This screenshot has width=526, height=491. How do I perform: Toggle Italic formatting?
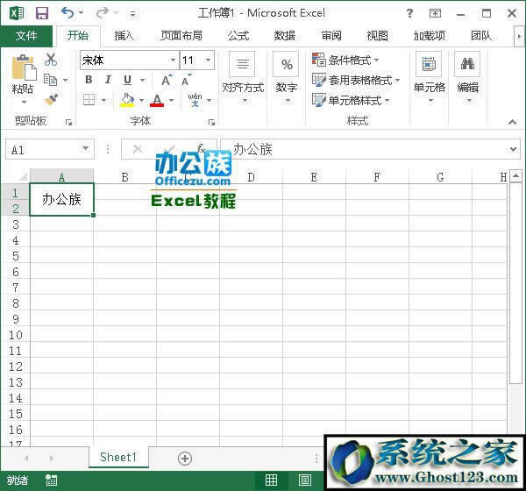(x=108, y=80)
